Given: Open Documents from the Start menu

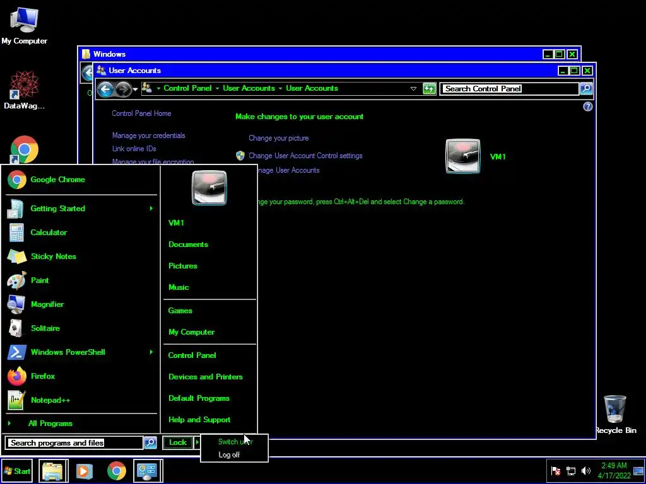Looking at the screenshot, I should 188,245.
